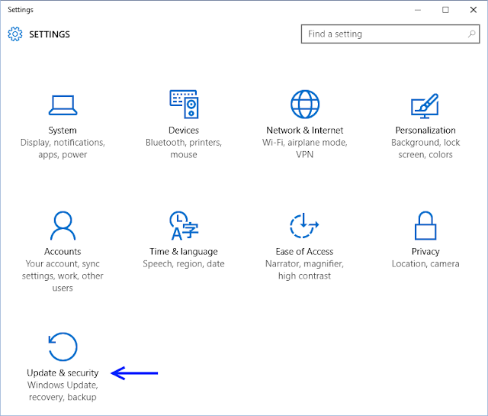Click the Personalization category label
Image resolution: width=488 pixels, height=416 pixels.
click(x=425, y=131)
